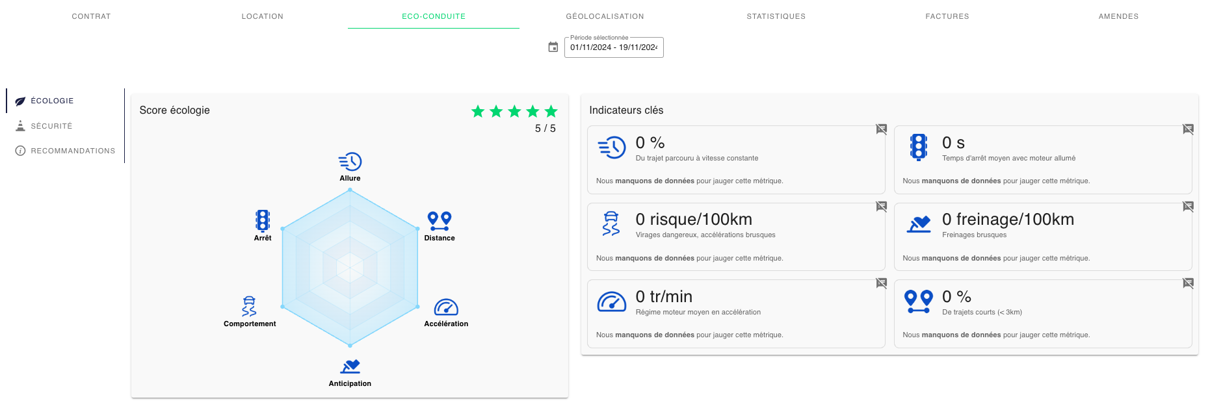Screen dimensions: 1210x410
Task: Click "Temps d'arrêt moyen avec moteur allumé" text
Action: point(1008,158)
